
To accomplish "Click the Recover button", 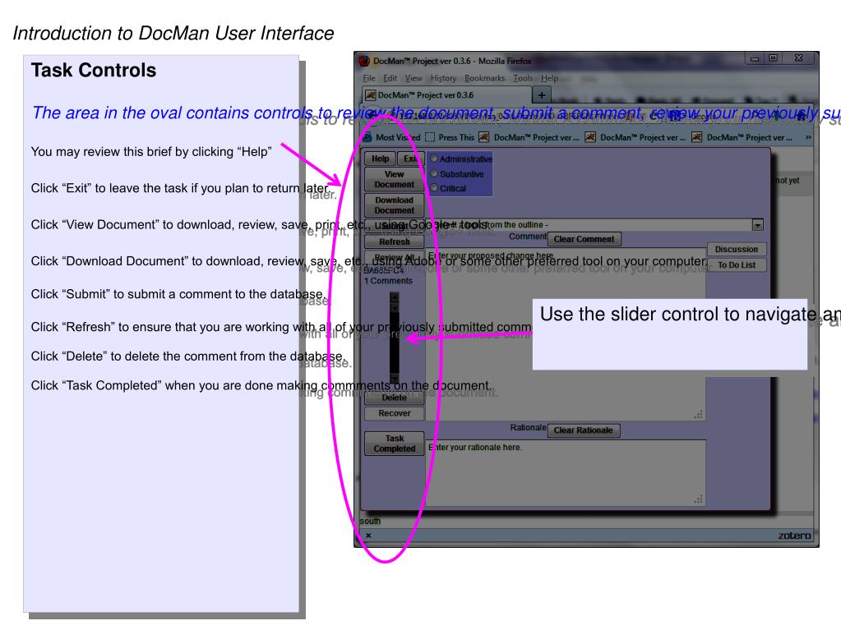I will [395, 413].
